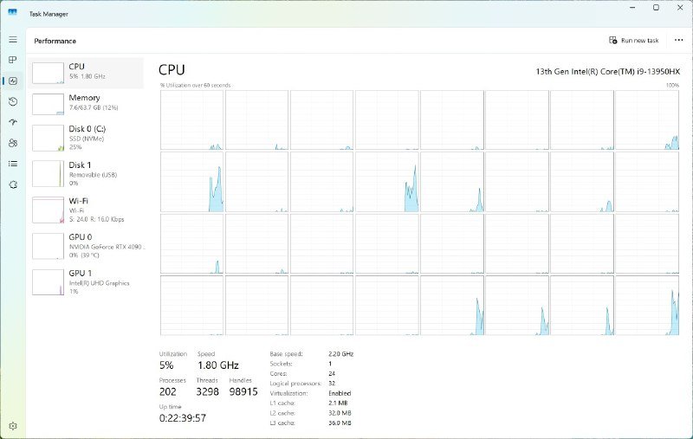Select GPU 0 NVIDIA GeForce RTX 4090
Image resolution: width=693 pixels, height=439 pixels.
tap(87, 246)
